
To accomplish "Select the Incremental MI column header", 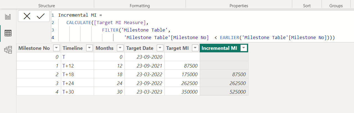I will pyautogui.click(x=219, y=48).
